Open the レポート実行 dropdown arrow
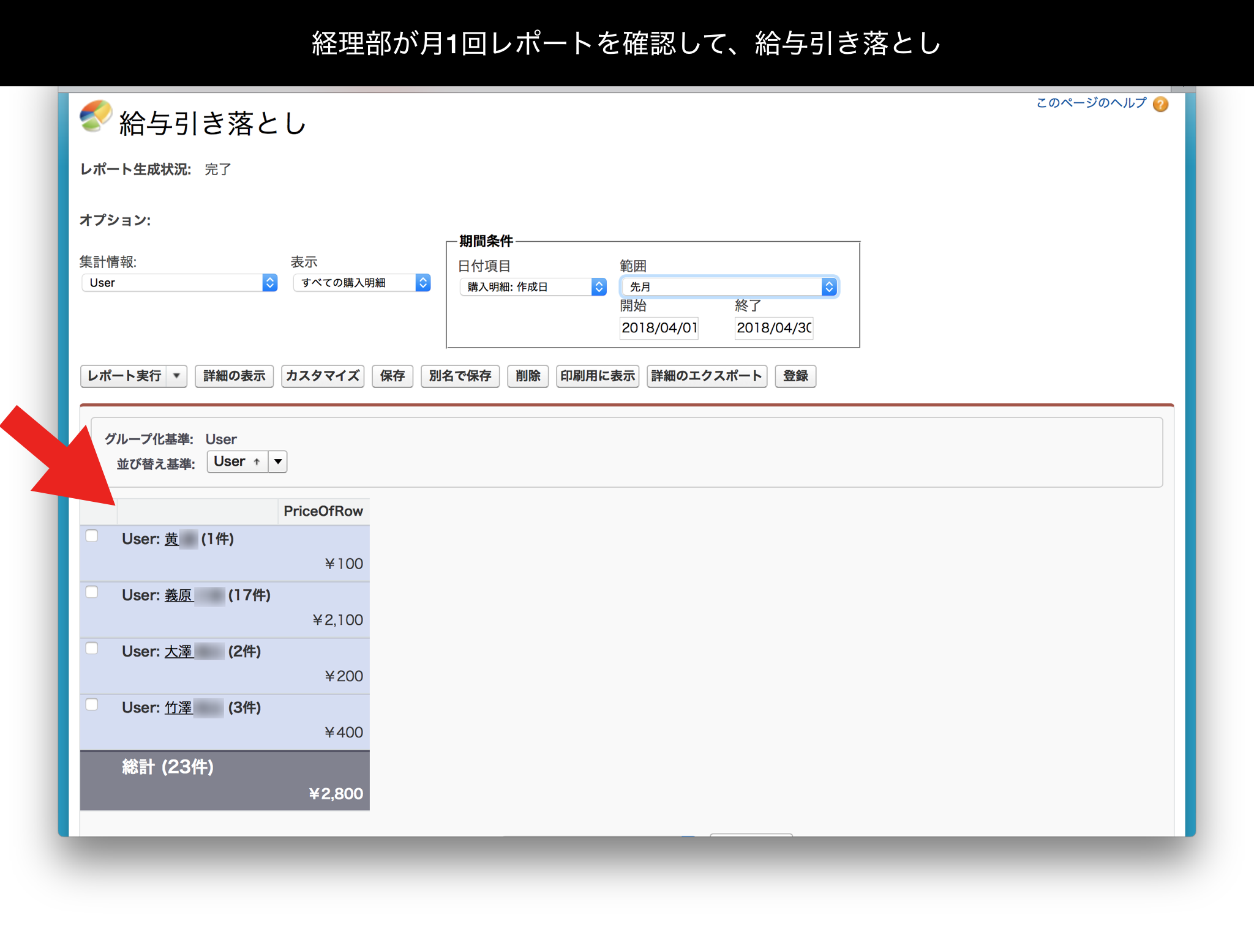1254x940 pixels. 176,376
